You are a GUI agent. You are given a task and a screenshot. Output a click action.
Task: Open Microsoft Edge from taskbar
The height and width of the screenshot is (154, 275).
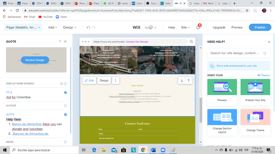[x=94, y=150]
